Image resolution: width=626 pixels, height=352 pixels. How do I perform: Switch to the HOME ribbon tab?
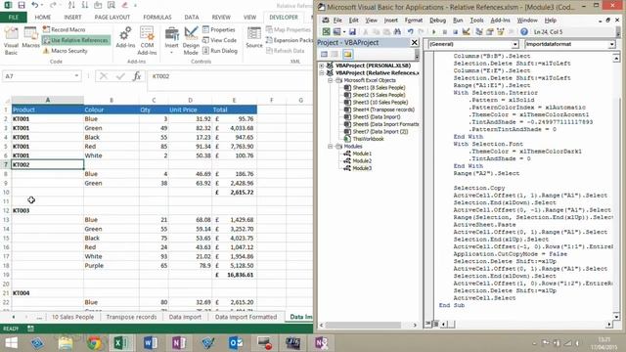click(x=43, y=18)
